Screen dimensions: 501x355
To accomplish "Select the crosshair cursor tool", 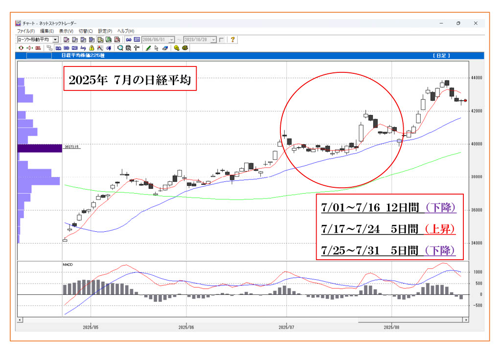I will [137, 48].
